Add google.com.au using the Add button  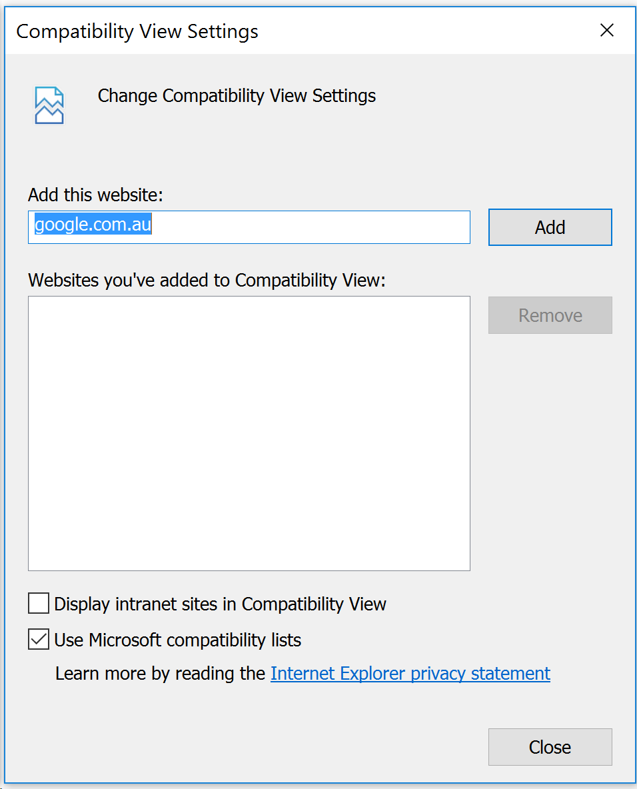(x=550, y=227)
